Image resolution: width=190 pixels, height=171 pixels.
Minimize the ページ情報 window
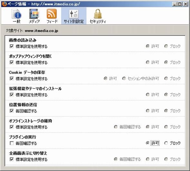(175, 4)
